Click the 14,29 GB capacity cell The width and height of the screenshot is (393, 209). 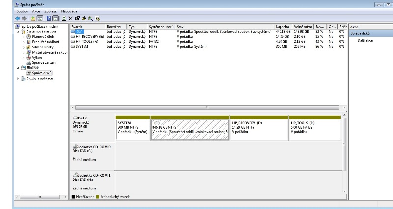[x=282, y=36]
